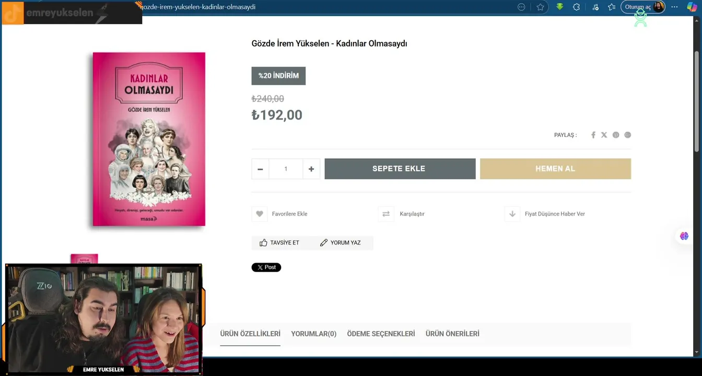Click the URL text in the address bar
The width and height of the screenshot is (702, 376).
(x=199, y=7)
